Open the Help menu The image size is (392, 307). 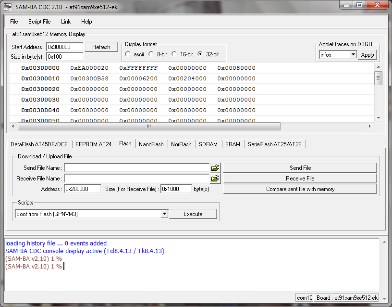(x=86, y=22)
